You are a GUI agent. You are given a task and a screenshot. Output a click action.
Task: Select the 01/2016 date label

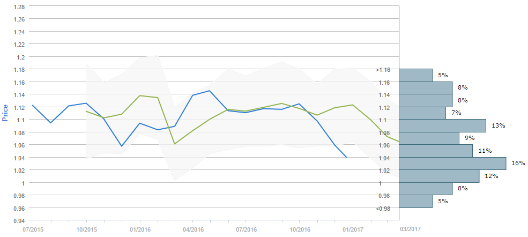pos(139,229)
